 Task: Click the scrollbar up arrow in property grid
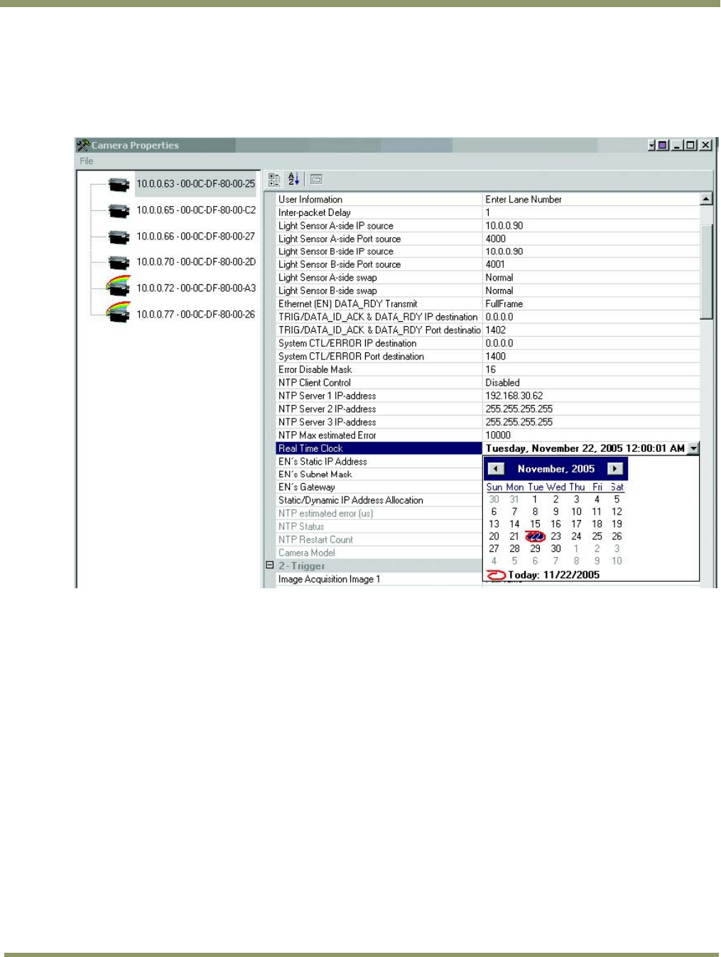coord(706,199)
